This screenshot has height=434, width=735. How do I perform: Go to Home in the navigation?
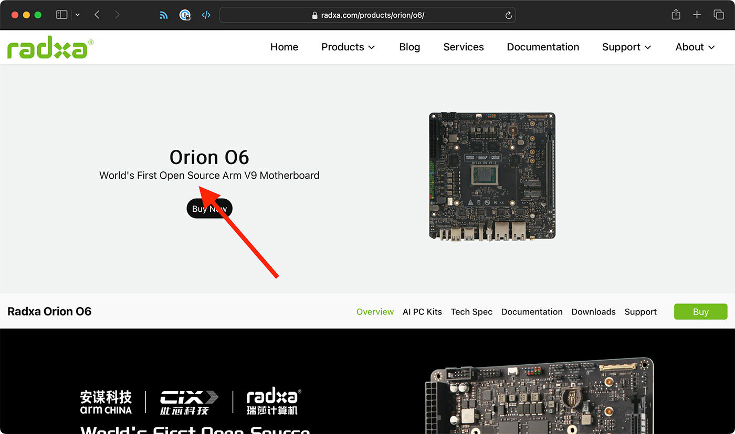(x=284, y=47)
